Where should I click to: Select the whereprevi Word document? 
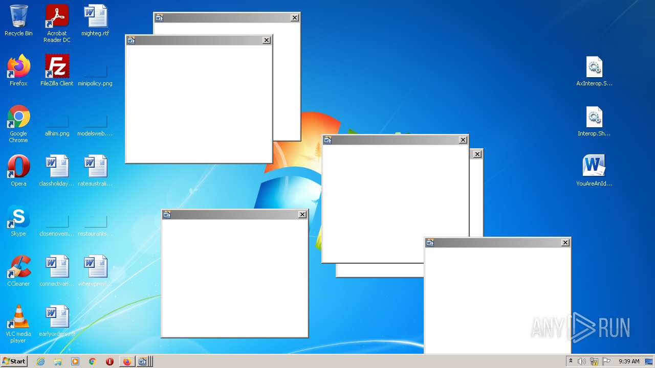click(95, 271)
